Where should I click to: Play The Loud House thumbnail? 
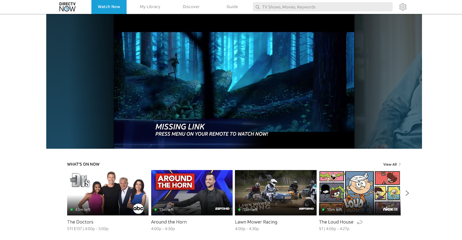(x=360, y=193)
